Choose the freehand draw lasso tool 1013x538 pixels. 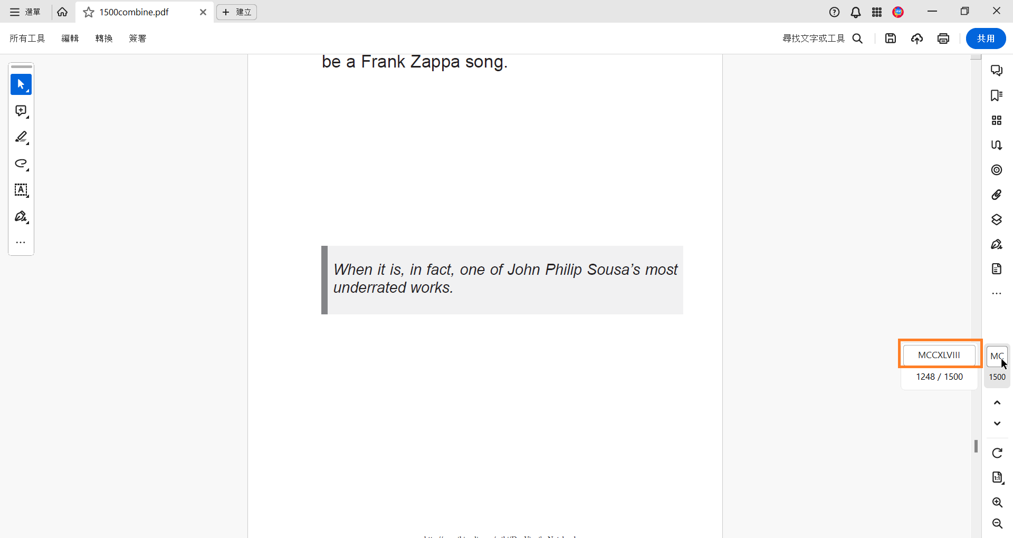tap(21, 164)
